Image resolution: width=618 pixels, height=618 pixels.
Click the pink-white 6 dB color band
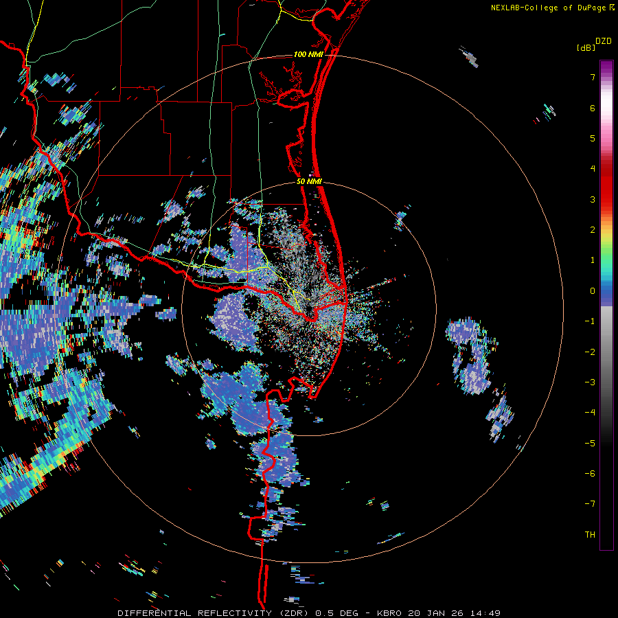606,108
